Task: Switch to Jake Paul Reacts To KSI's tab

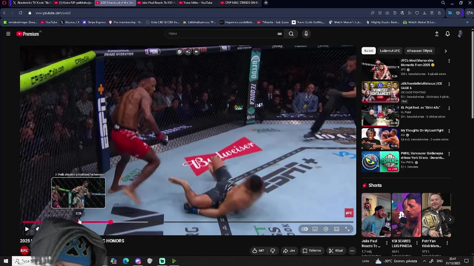Action: click(156, 3)
